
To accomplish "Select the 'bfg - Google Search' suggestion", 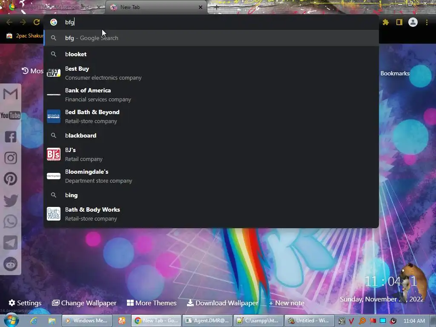I will point(211,38).
